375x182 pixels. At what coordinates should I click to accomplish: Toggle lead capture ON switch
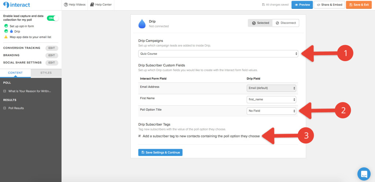click(x=53, y=18)
